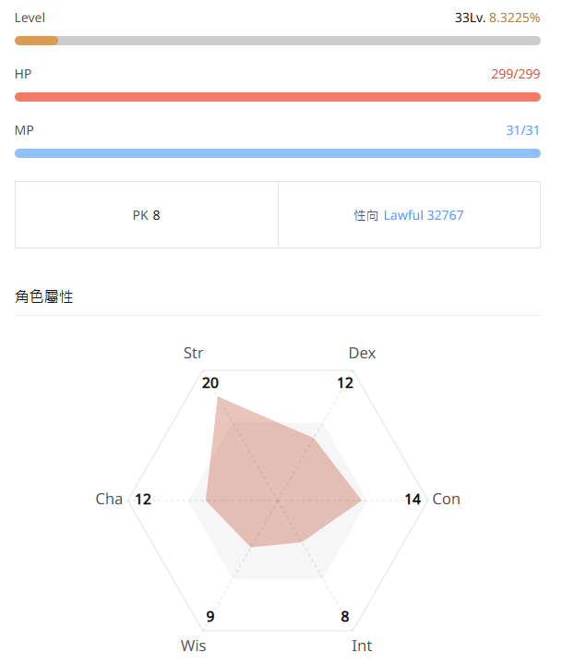Click the 角色屬性 section heading
The height and width of the screenshot is (664, 562).
44,296
